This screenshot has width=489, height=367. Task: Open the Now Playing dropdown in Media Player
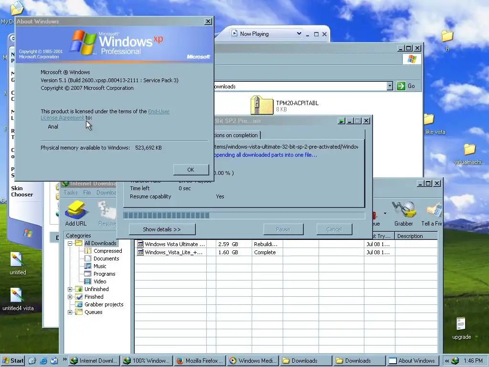pyautogui.click(x=299, y=33)
